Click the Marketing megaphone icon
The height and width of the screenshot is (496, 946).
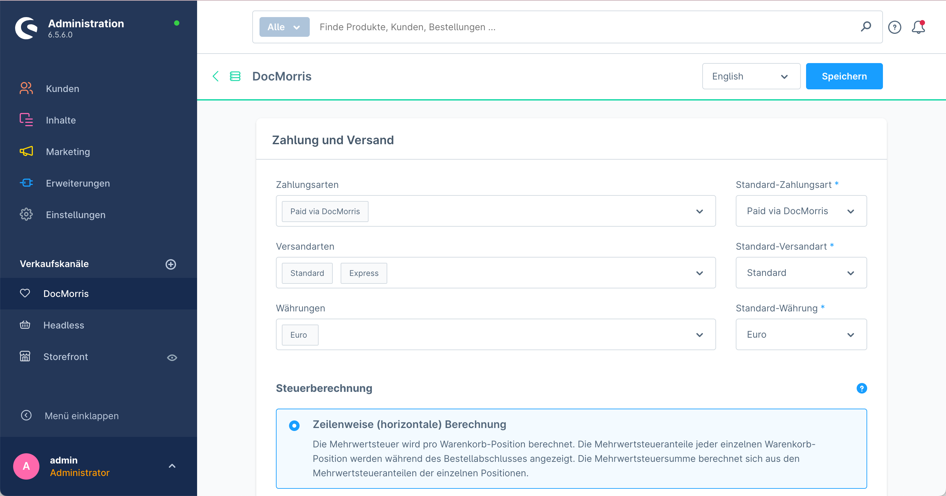(x=26, y=151)
